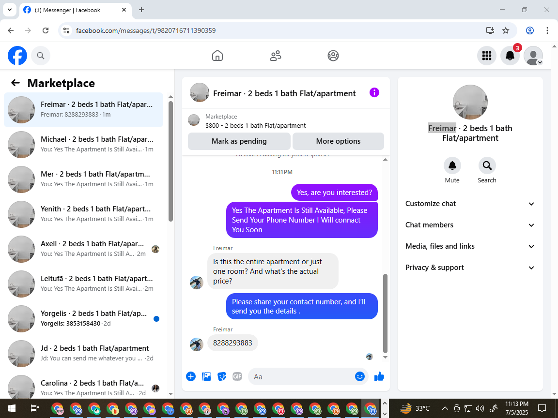Viewport: 558px width, 418px height.
Task: Click the chat messages scrollbar
Action: (x=385, y=313)
